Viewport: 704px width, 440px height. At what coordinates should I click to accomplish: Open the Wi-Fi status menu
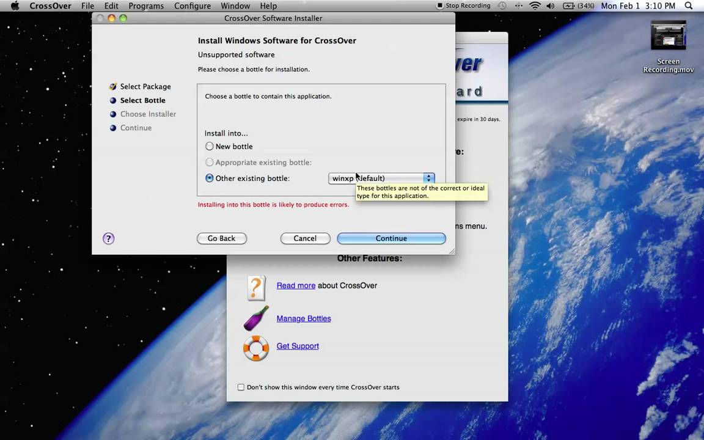pos(535,6)
